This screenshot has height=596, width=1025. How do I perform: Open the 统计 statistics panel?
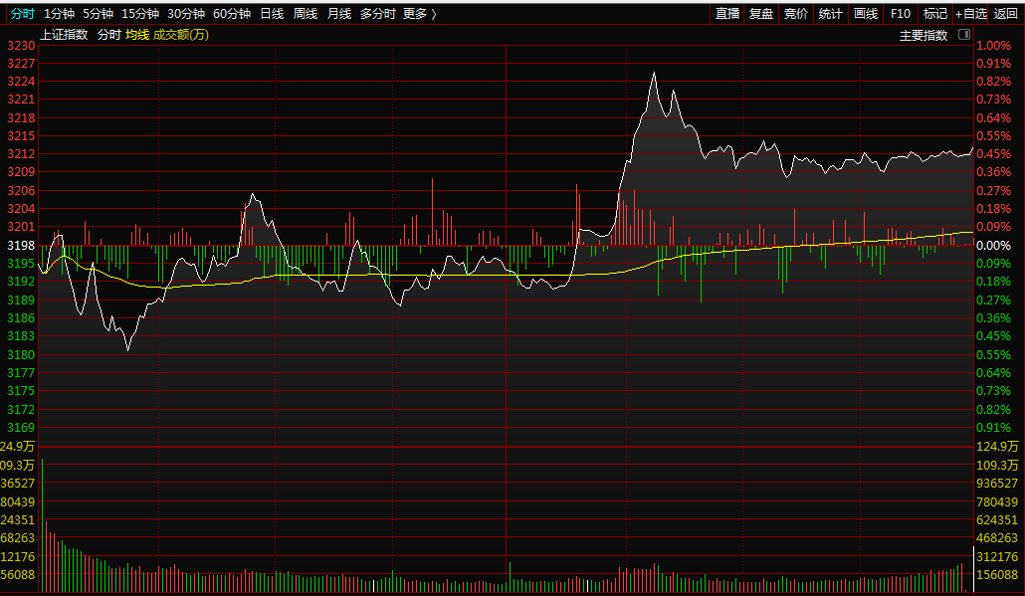click(x=830, y=14)
